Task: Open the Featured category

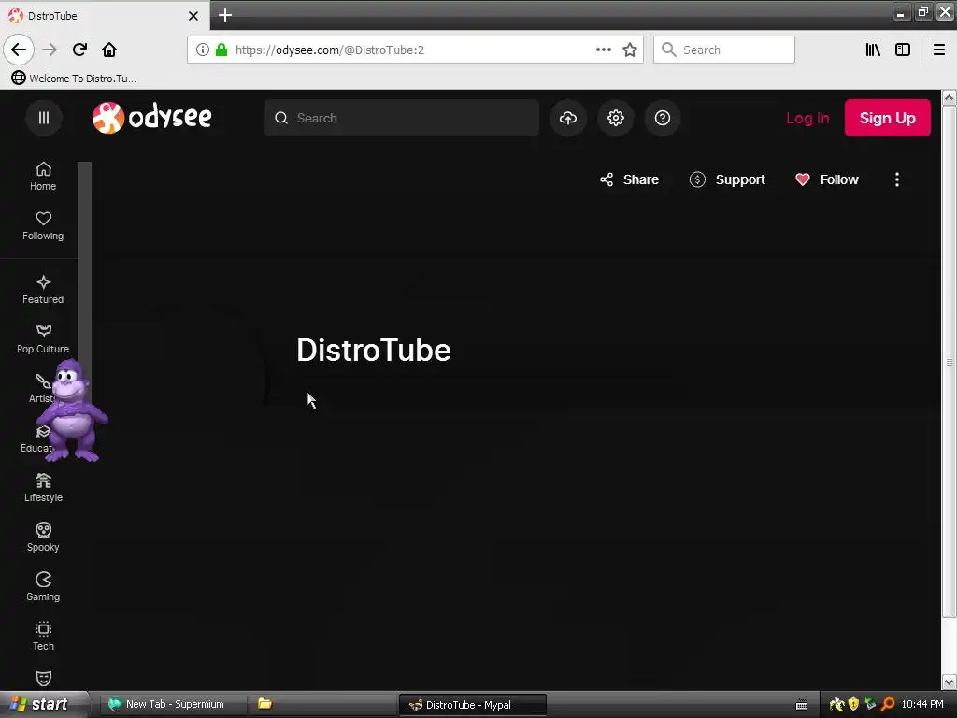Action: [x=43, y=290]
